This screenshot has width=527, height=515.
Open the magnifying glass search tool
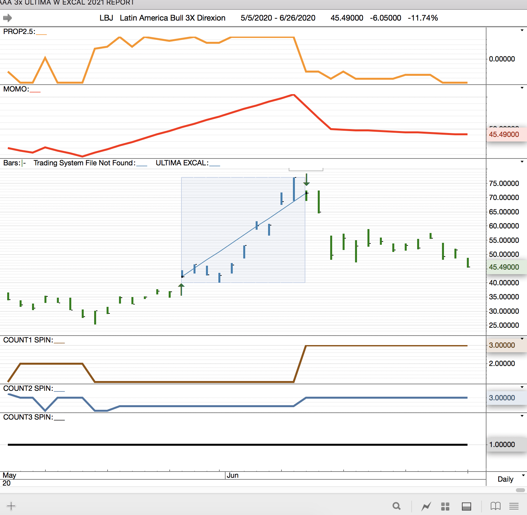click(x=397, y=506)
